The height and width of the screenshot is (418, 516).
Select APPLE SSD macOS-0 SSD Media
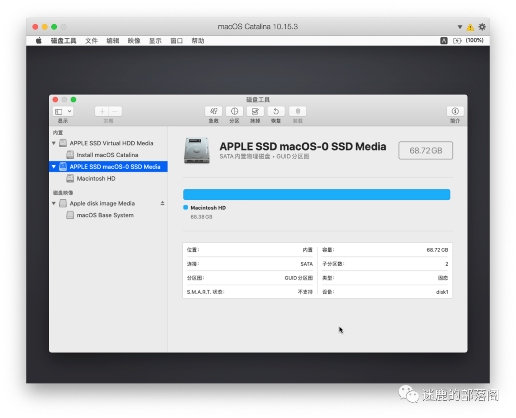click(108, 167)
